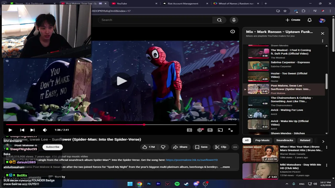Show more filter chips with arrow
Screen dimensions: 335x188
[x=323, y=141]
